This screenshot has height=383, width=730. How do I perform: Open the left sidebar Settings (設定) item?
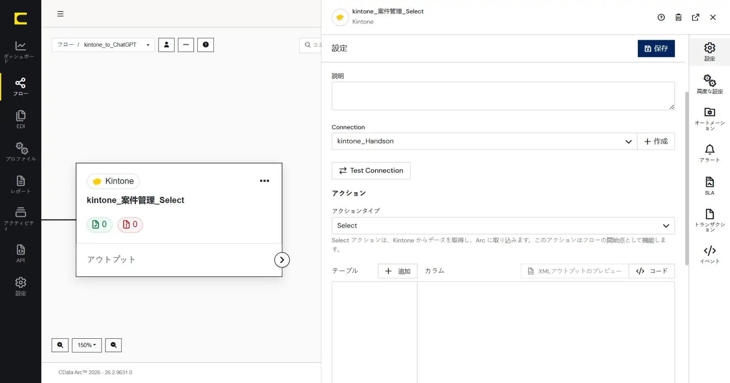[20, 287]
